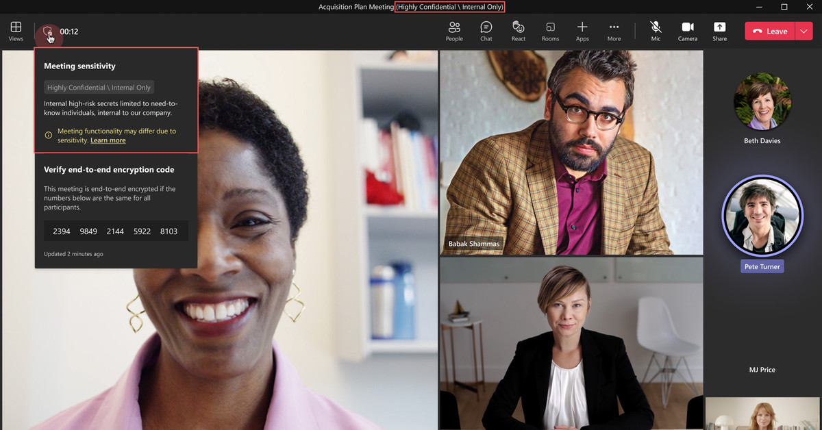Click the Babak Shammas name label
822x430 pixels.
[473, 244]
